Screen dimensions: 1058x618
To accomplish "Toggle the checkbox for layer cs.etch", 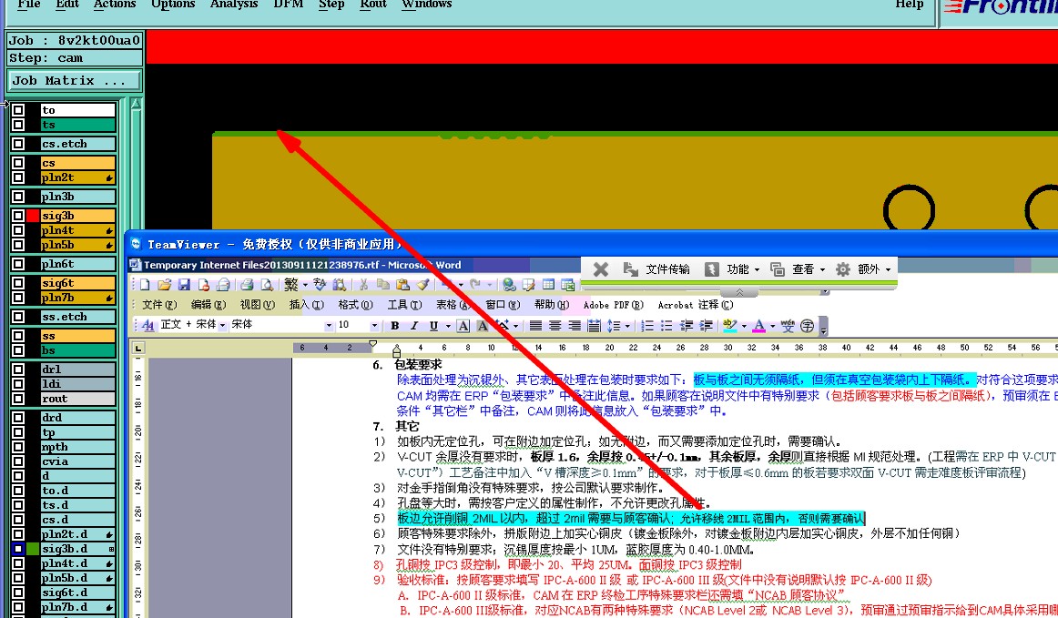I will [x=18, y=144].
